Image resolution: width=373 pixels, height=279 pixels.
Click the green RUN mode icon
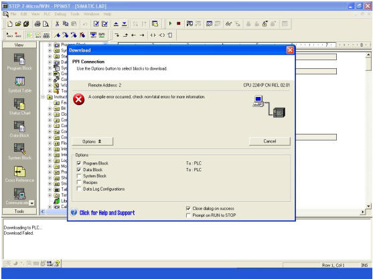click(170, 23)
